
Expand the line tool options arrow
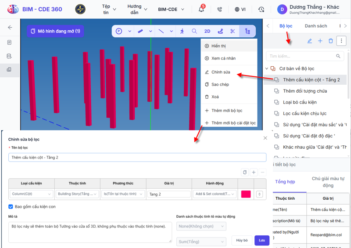[171, 31]
